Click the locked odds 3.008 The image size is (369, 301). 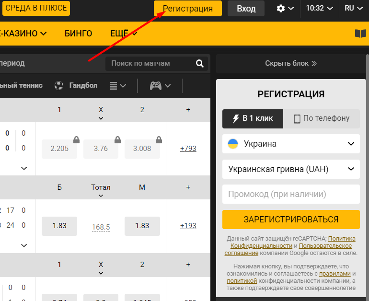pyautogui.click(x=142, y=149)
